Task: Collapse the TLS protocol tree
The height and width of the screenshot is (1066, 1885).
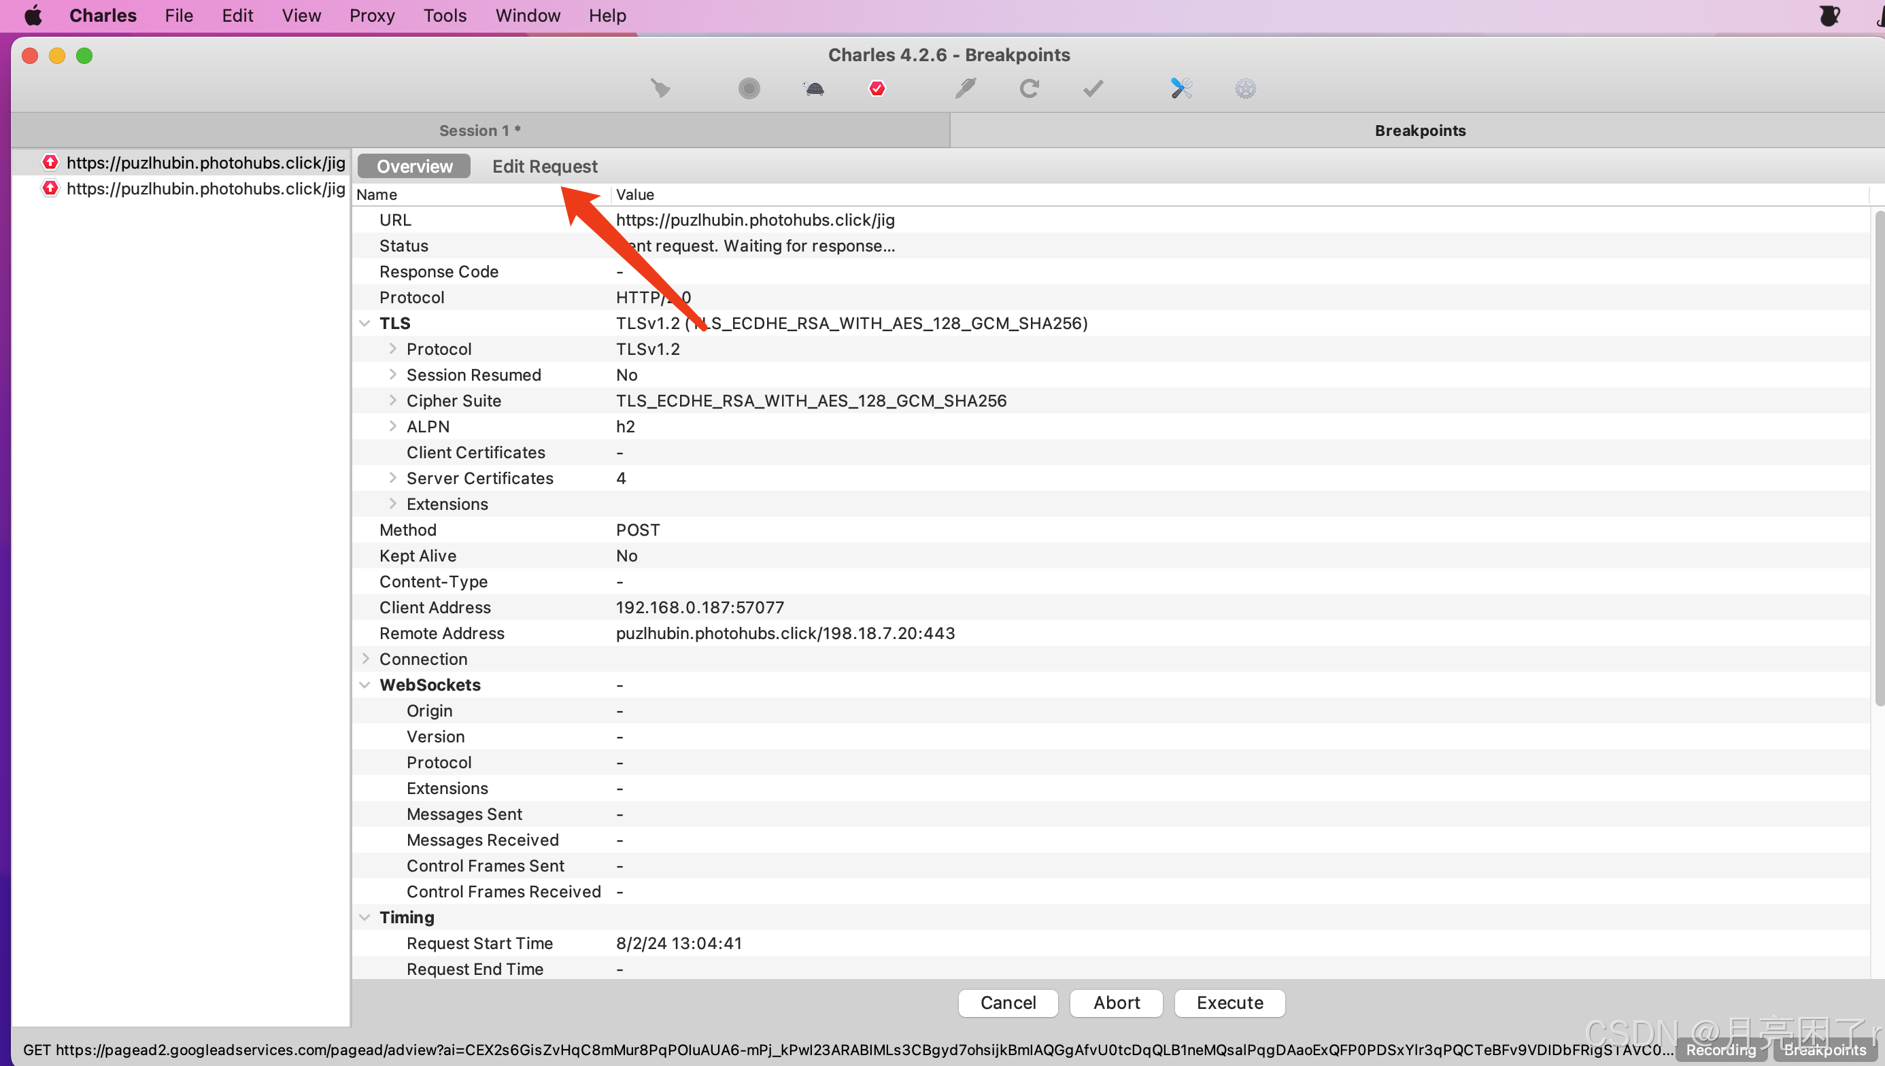Action: pos(365,322)
